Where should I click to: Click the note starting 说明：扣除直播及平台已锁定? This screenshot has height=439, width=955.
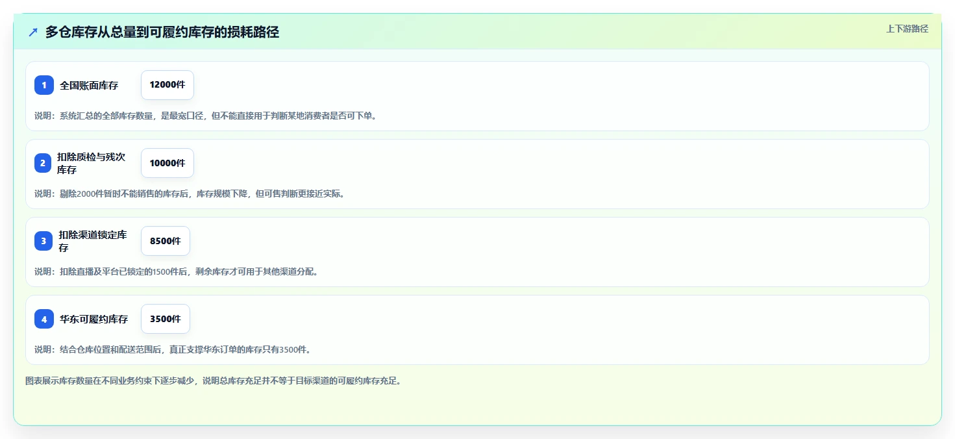point(176,271)
